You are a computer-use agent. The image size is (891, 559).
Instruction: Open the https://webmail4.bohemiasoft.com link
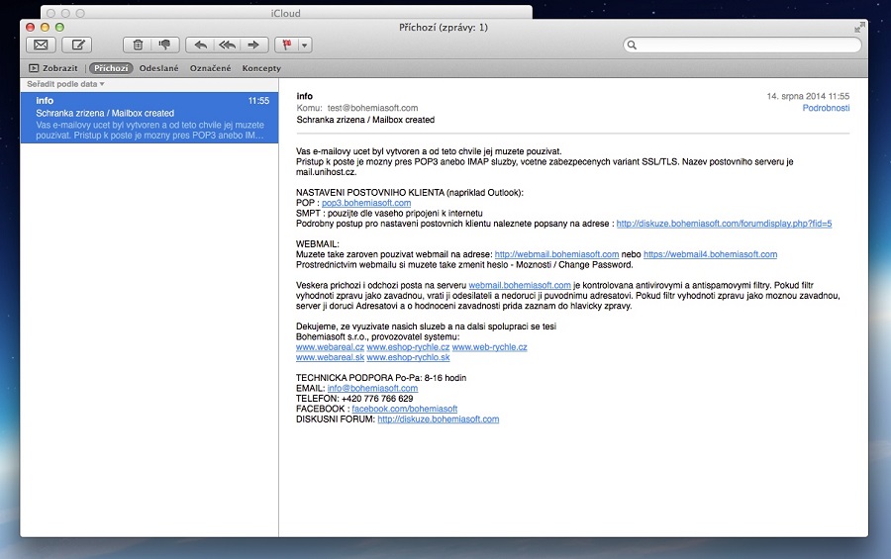(710, 254)
